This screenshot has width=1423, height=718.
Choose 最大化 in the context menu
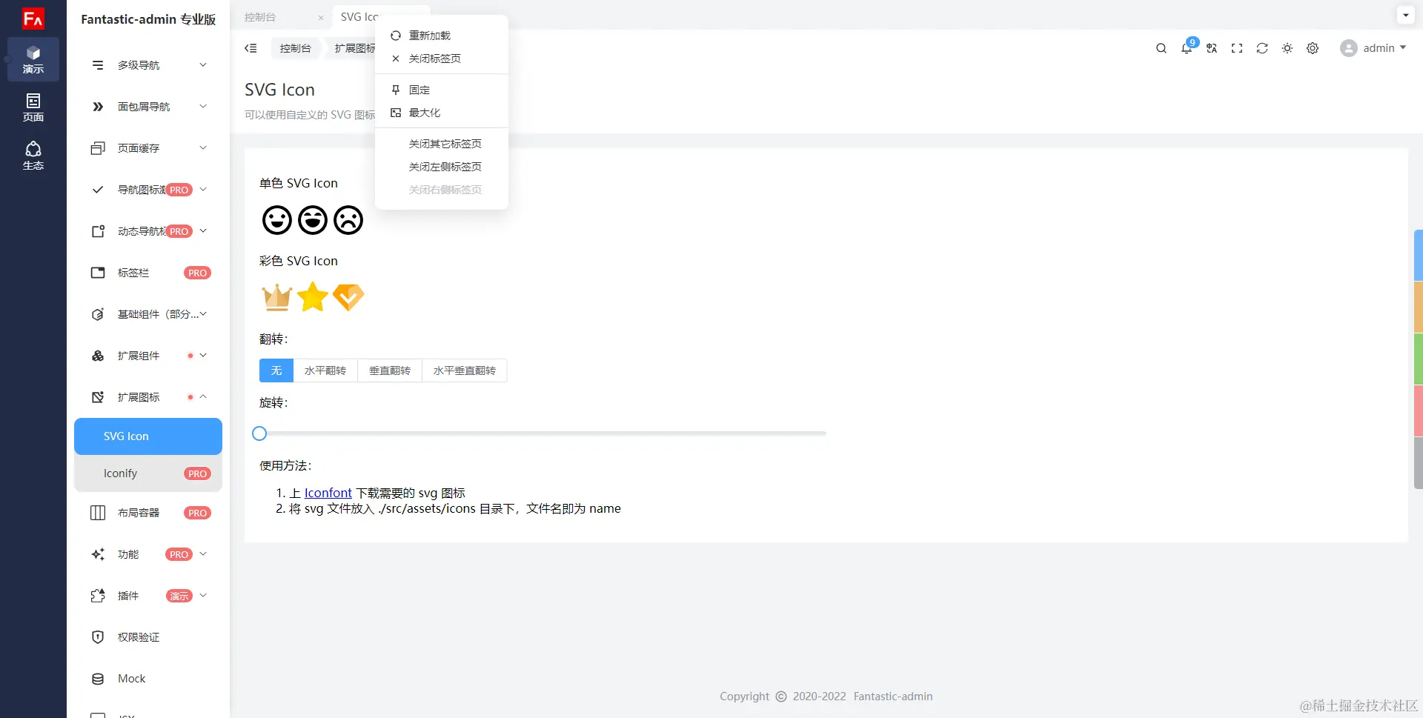pos(442,113)
